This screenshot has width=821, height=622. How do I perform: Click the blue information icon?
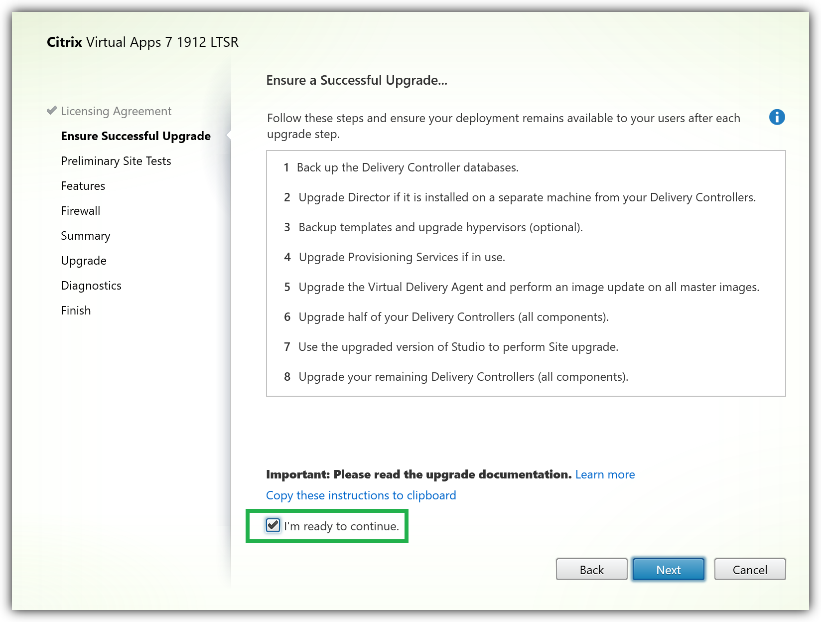click(777, 117)
